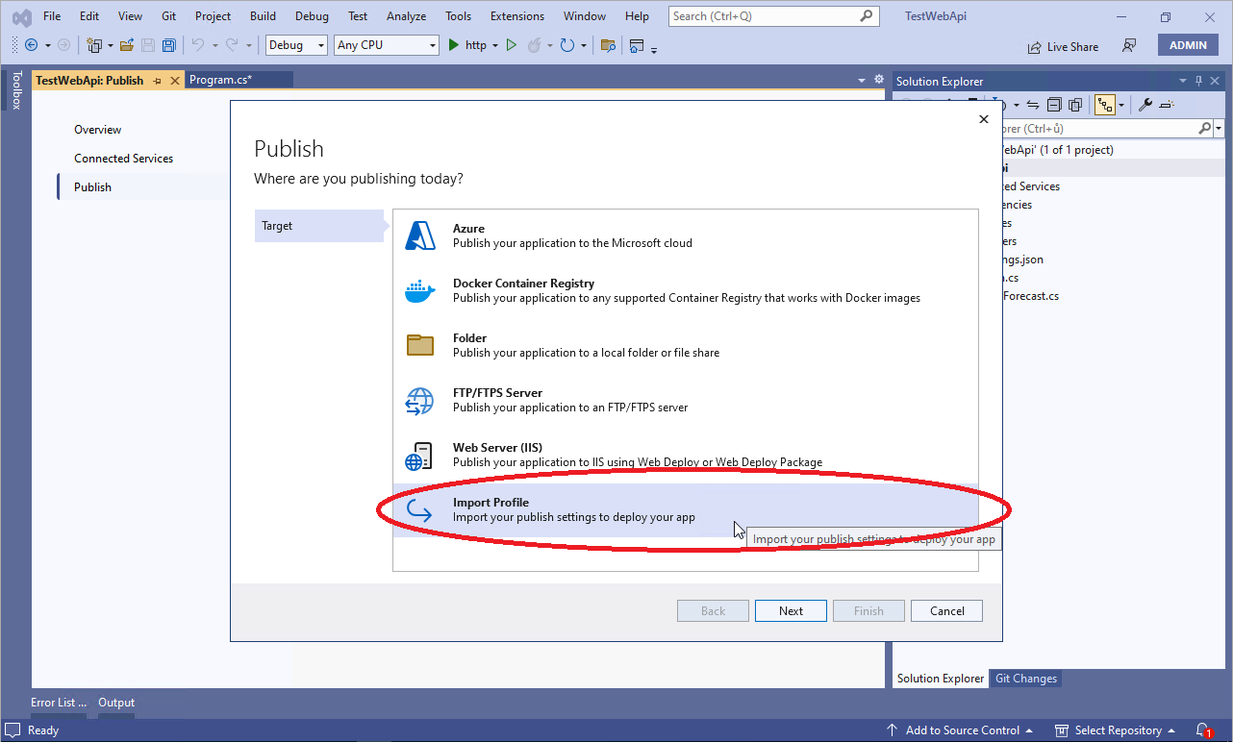Screen dimensions: 1233x742
Task: Open the File menu
Action: (x=52, y=15)
